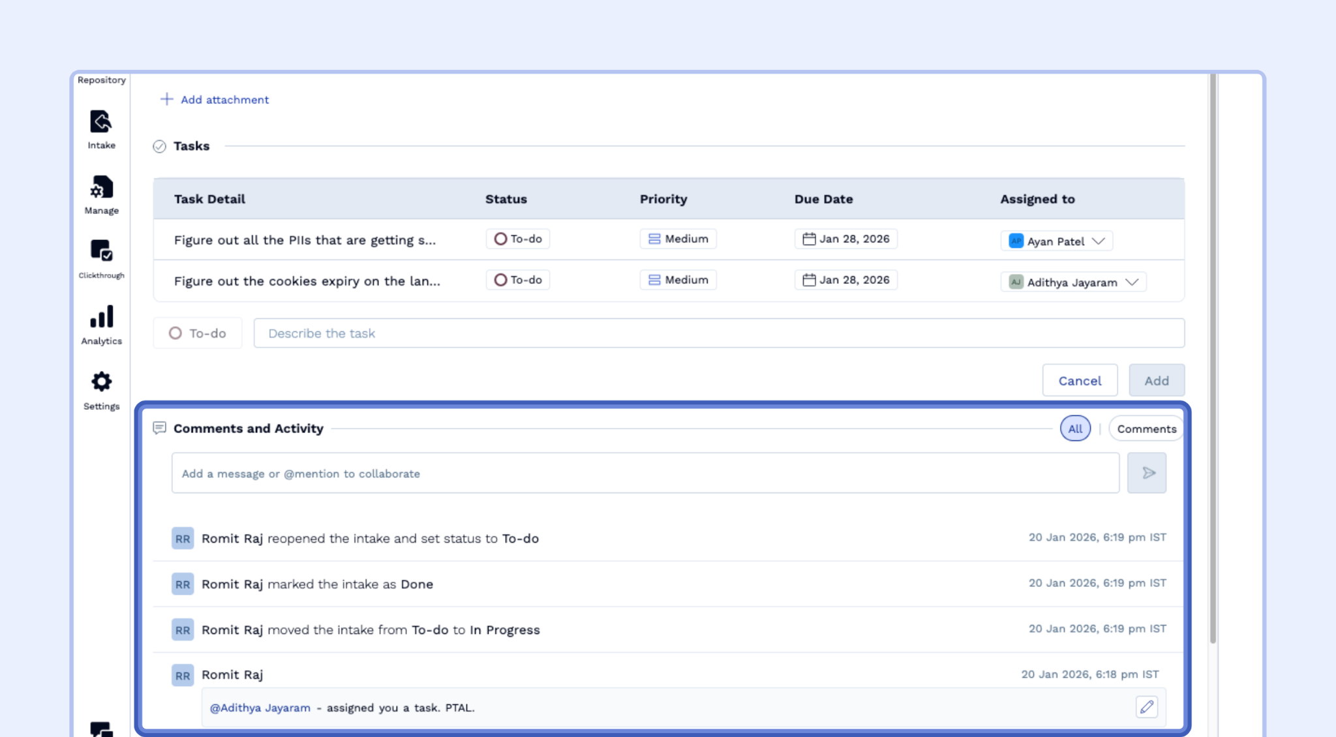1336x737 pixels.
Task: Expand Adithya Jayaram assignee dropdown
Action: (x=1132, y=282)
